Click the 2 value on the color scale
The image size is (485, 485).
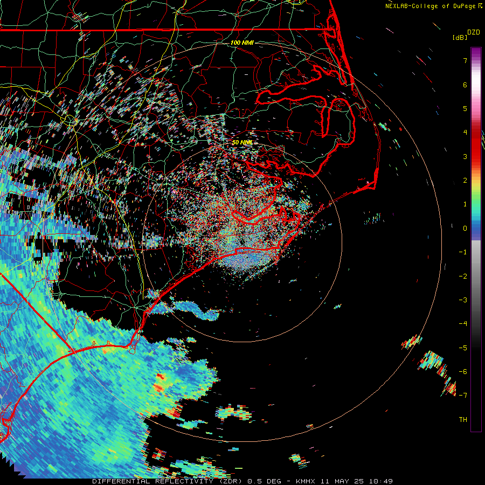click(465, 181)
